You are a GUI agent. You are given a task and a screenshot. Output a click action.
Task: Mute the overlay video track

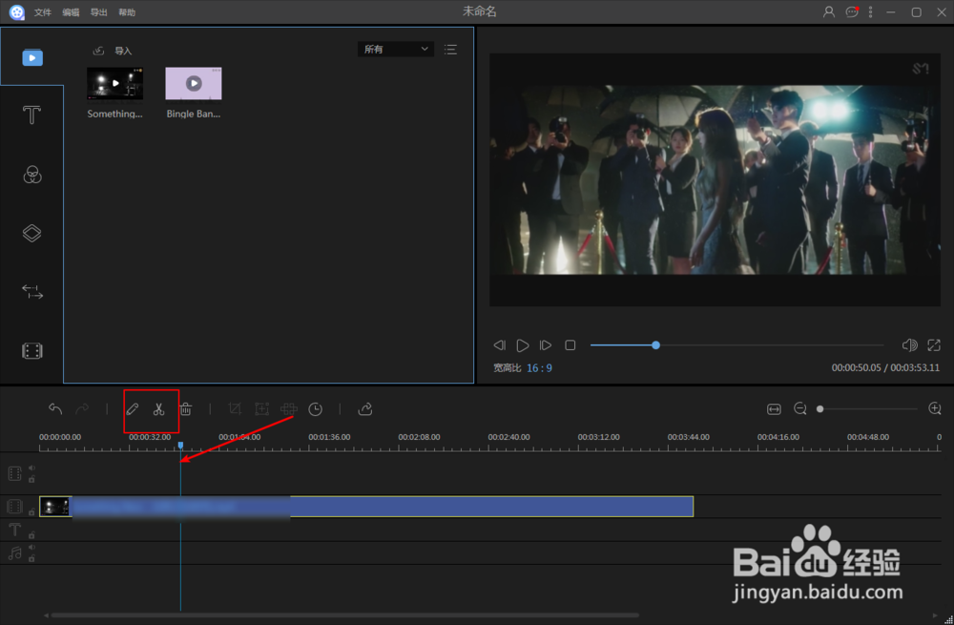pyautogui.click(x=31, y=468)
